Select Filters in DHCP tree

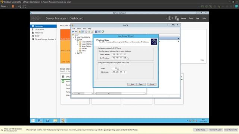click(x=84, y=51)
